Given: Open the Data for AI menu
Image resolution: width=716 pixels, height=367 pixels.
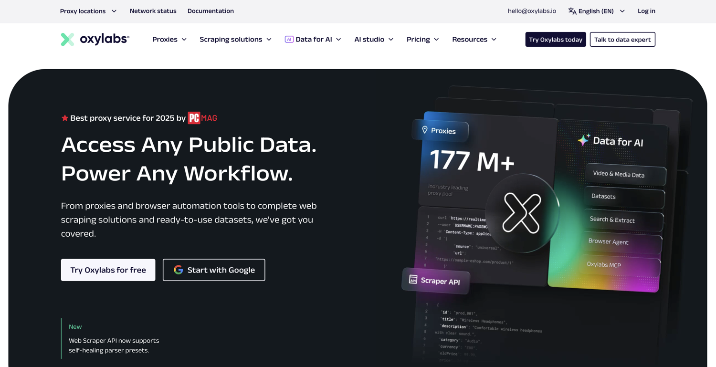Looking at the screenshot, I should tap(313, 39).
